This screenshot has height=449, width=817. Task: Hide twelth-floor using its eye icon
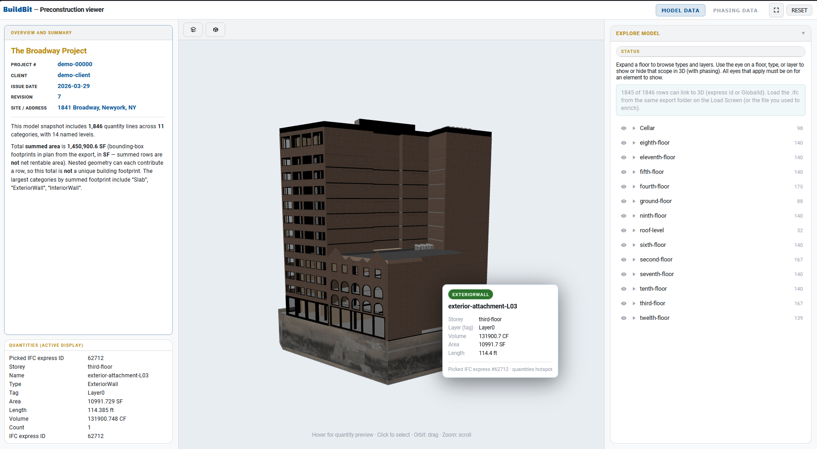[x=623, y=318]
